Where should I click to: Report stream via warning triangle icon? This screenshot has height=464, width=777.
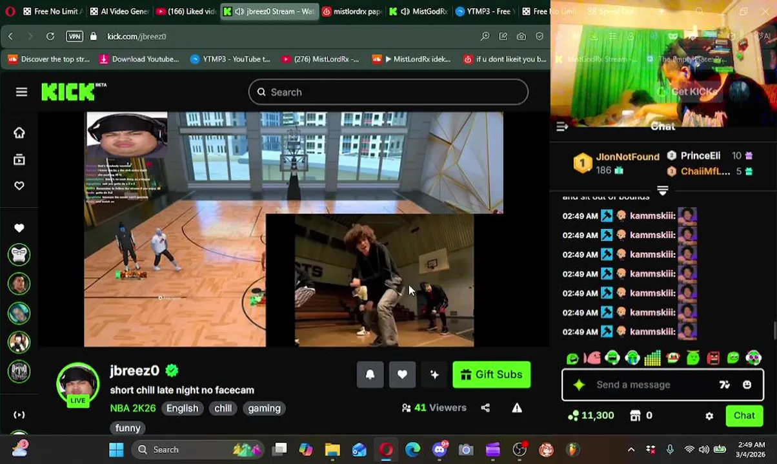point(517,408)
